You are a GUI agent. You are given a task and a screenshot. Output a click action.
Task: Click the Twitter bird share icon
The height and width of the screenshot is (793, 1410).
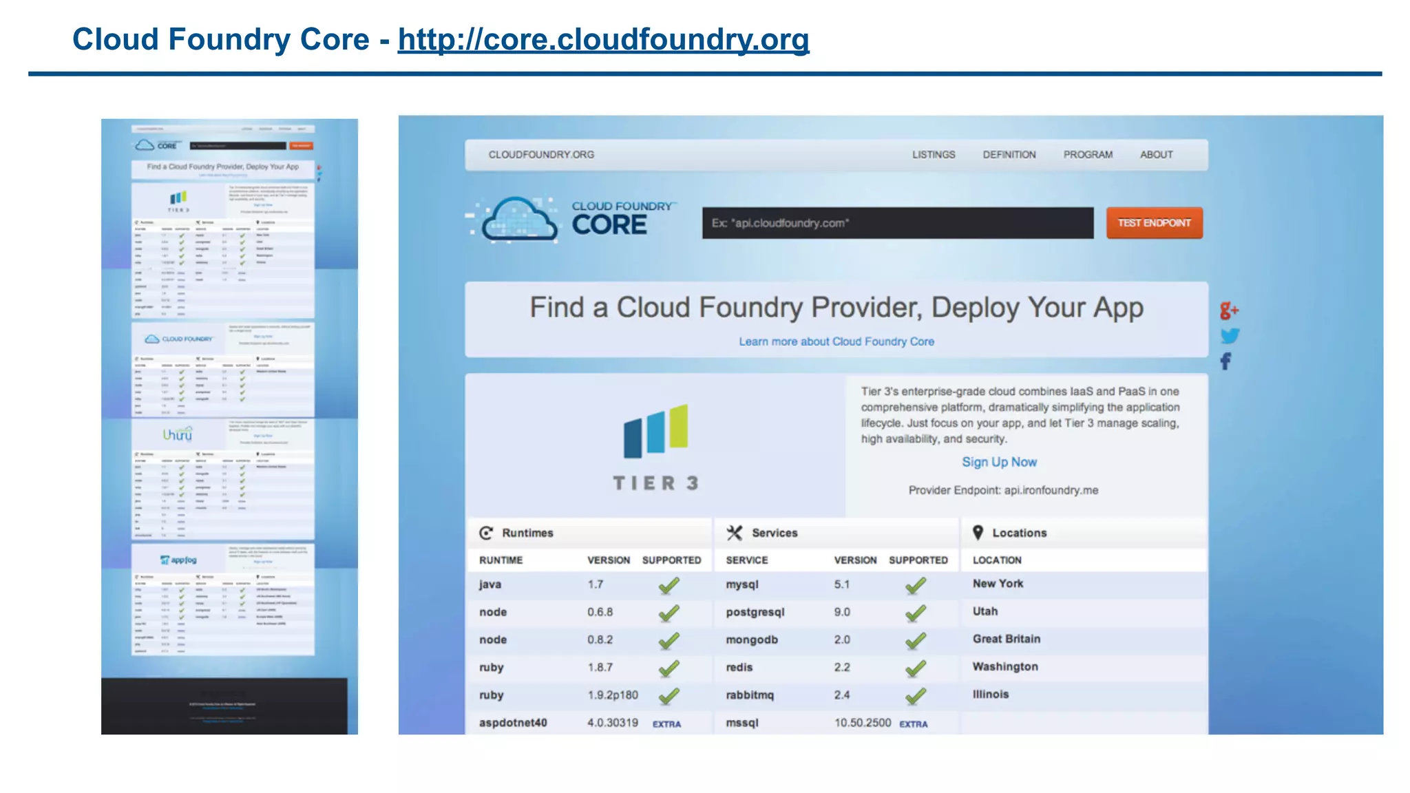[1230, 336]
